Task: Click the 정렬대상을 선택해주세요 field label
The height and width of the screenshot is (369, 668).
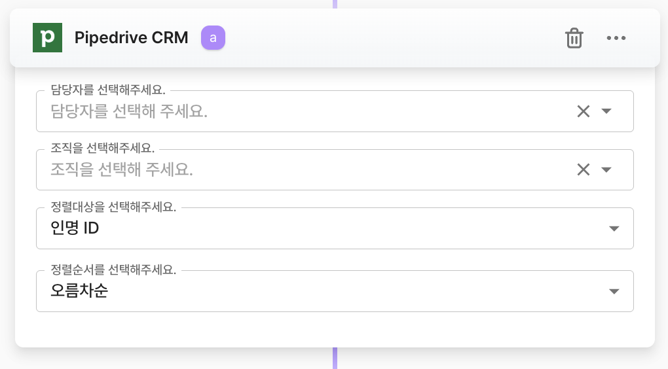Action: click(x=113, y=207)
